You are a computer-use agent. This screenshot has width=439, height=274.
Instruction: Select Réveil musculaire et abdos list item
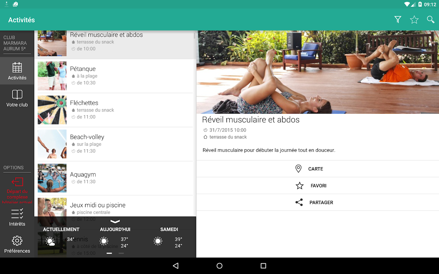tap(115, 45)
